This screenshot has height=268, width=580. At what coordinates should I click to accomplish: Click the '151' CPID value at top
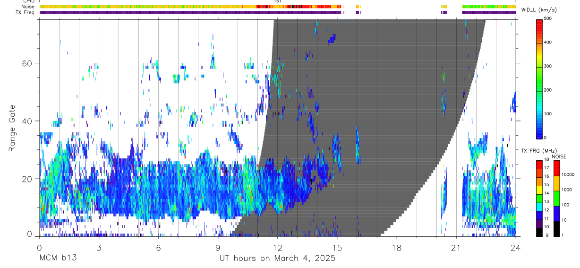pyautogui.click(x=277, y=1)
